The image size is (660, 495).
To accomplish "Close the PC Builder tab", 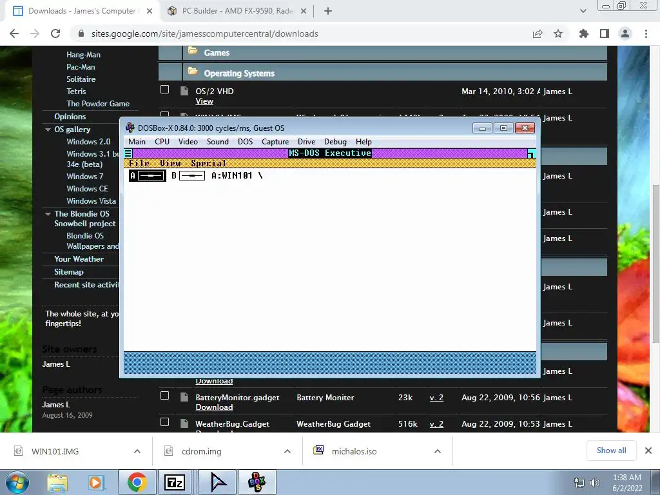I will [304, 11].
